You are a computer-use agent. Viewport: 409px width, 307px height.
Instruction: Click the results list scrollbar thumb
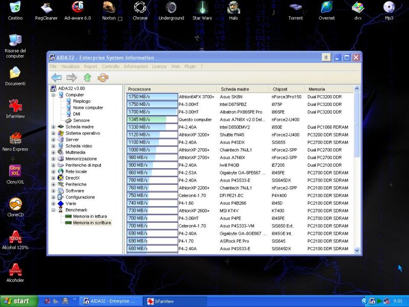pos(356,124)
